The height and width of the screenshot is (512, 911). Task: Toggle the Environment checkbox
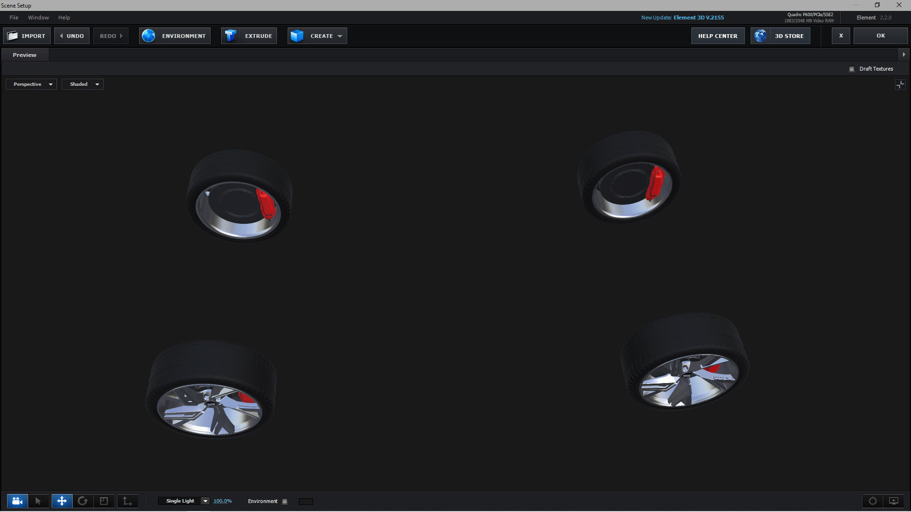(285, 502)
